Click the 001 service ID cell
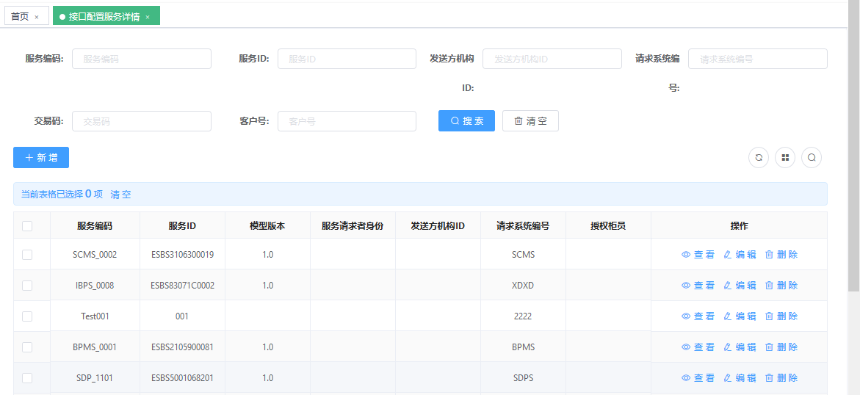 coord(182,316)
